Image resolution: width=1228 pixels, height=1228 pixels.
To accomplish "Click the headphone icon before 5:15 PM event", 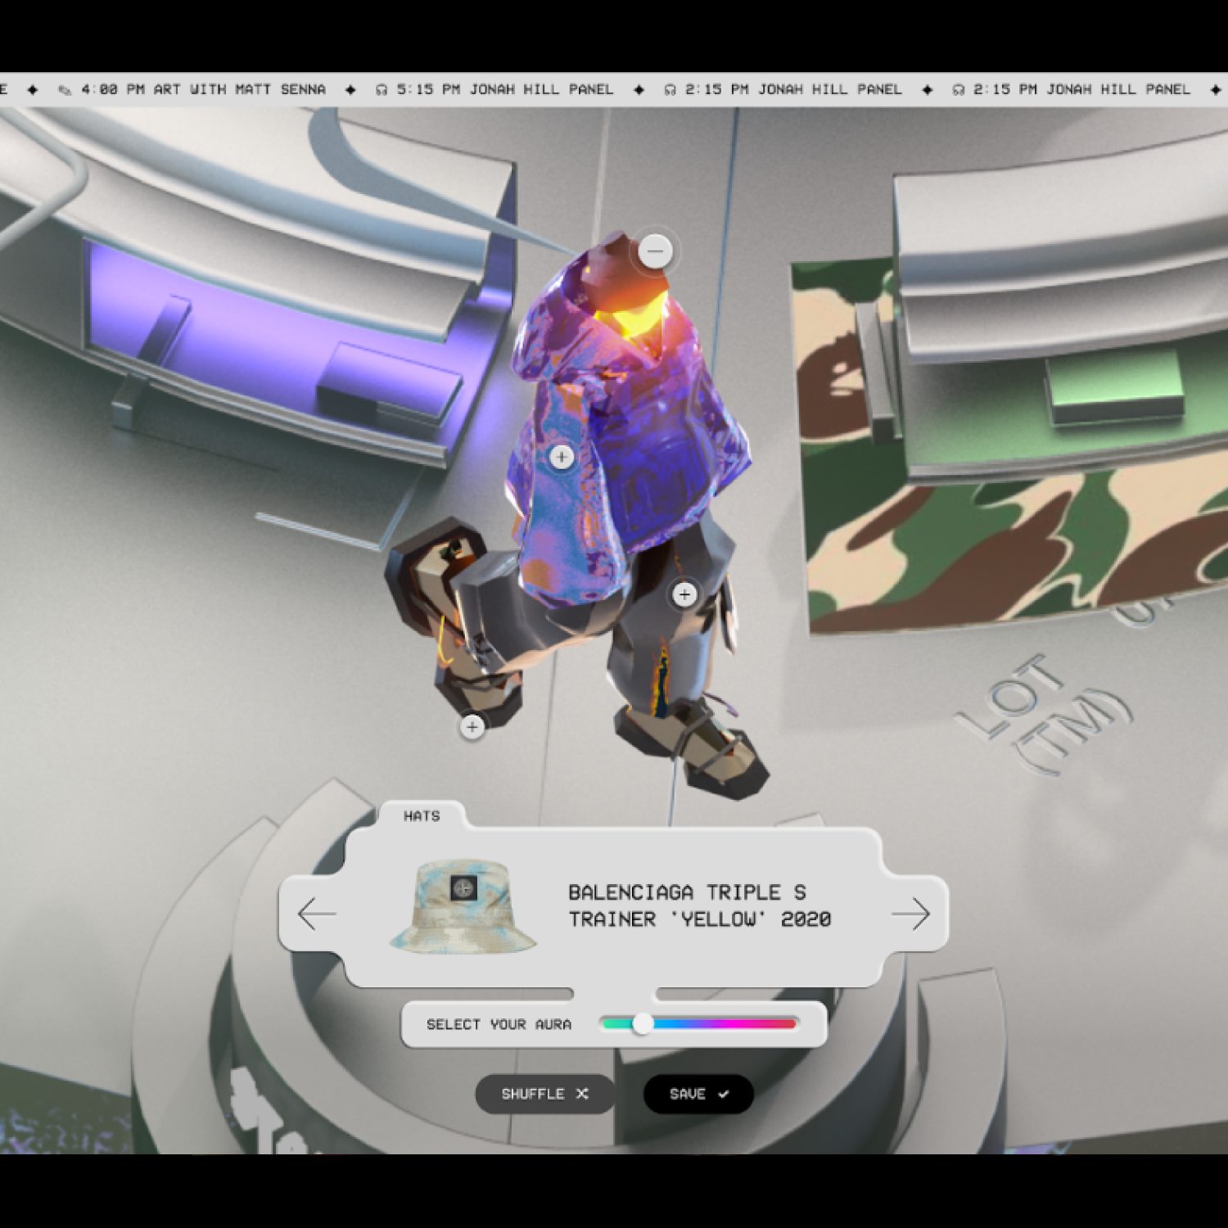I will [381, 90].
